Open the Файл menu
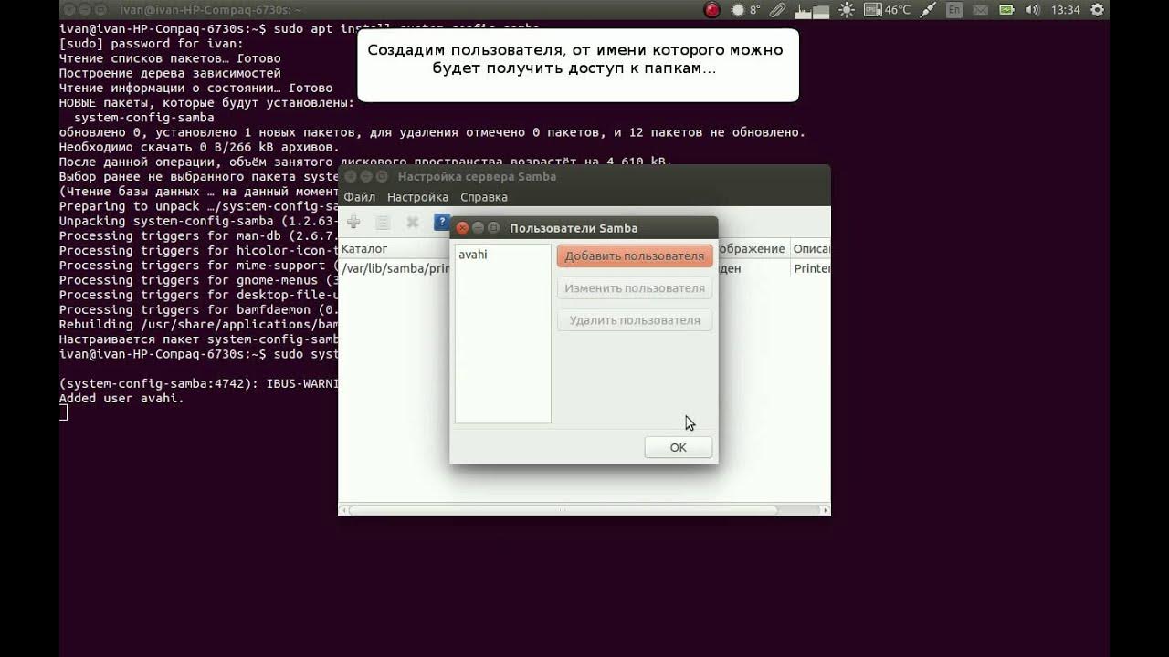Image resolution: width=1169 pixels, height=657 pixels. (x=359, y=197)
